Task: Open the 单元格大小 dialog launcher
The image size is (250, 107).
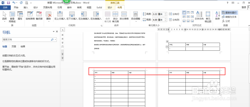Action: [180, 25]
